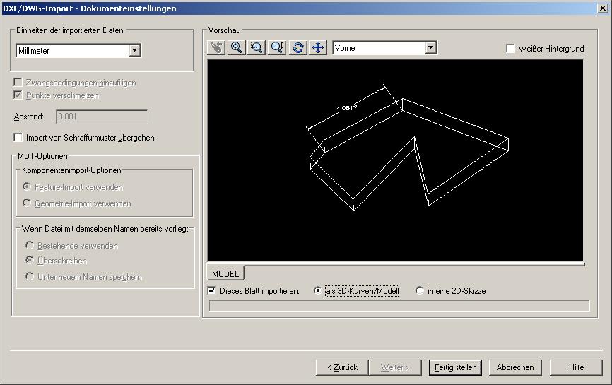Click the 3D model preview area
Image resolution: width=612 pixels, height=385 pixels.
click(x=395, y=160)
